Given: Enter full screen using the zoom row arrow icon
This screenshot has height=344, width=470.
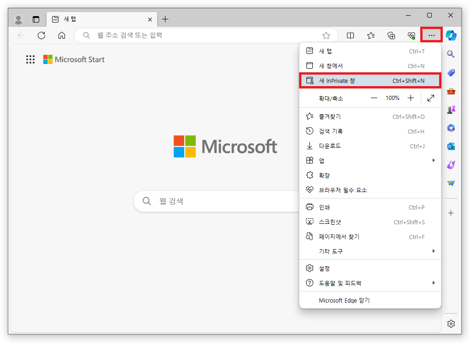Looking at the screenshot, I should 431,98.
